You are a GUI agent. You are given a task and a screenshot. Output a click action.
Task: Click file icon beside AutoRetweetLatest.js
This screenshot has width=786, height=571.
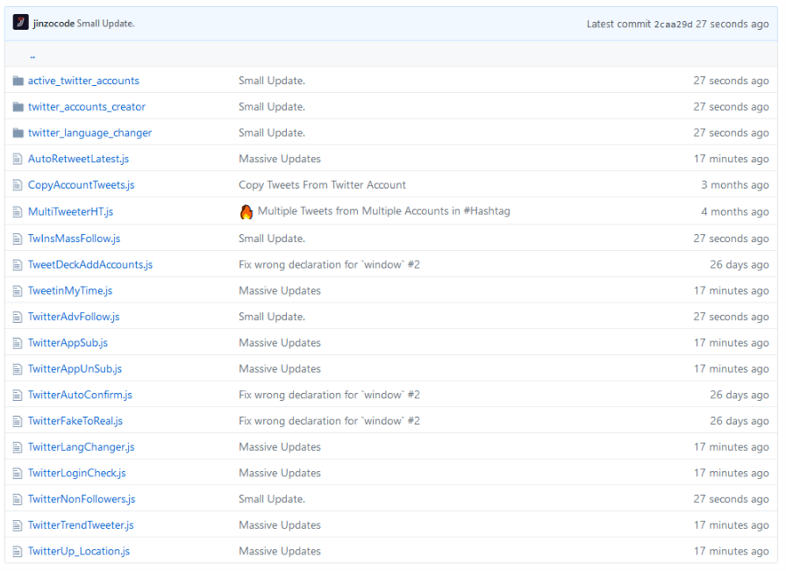point(18,159)
